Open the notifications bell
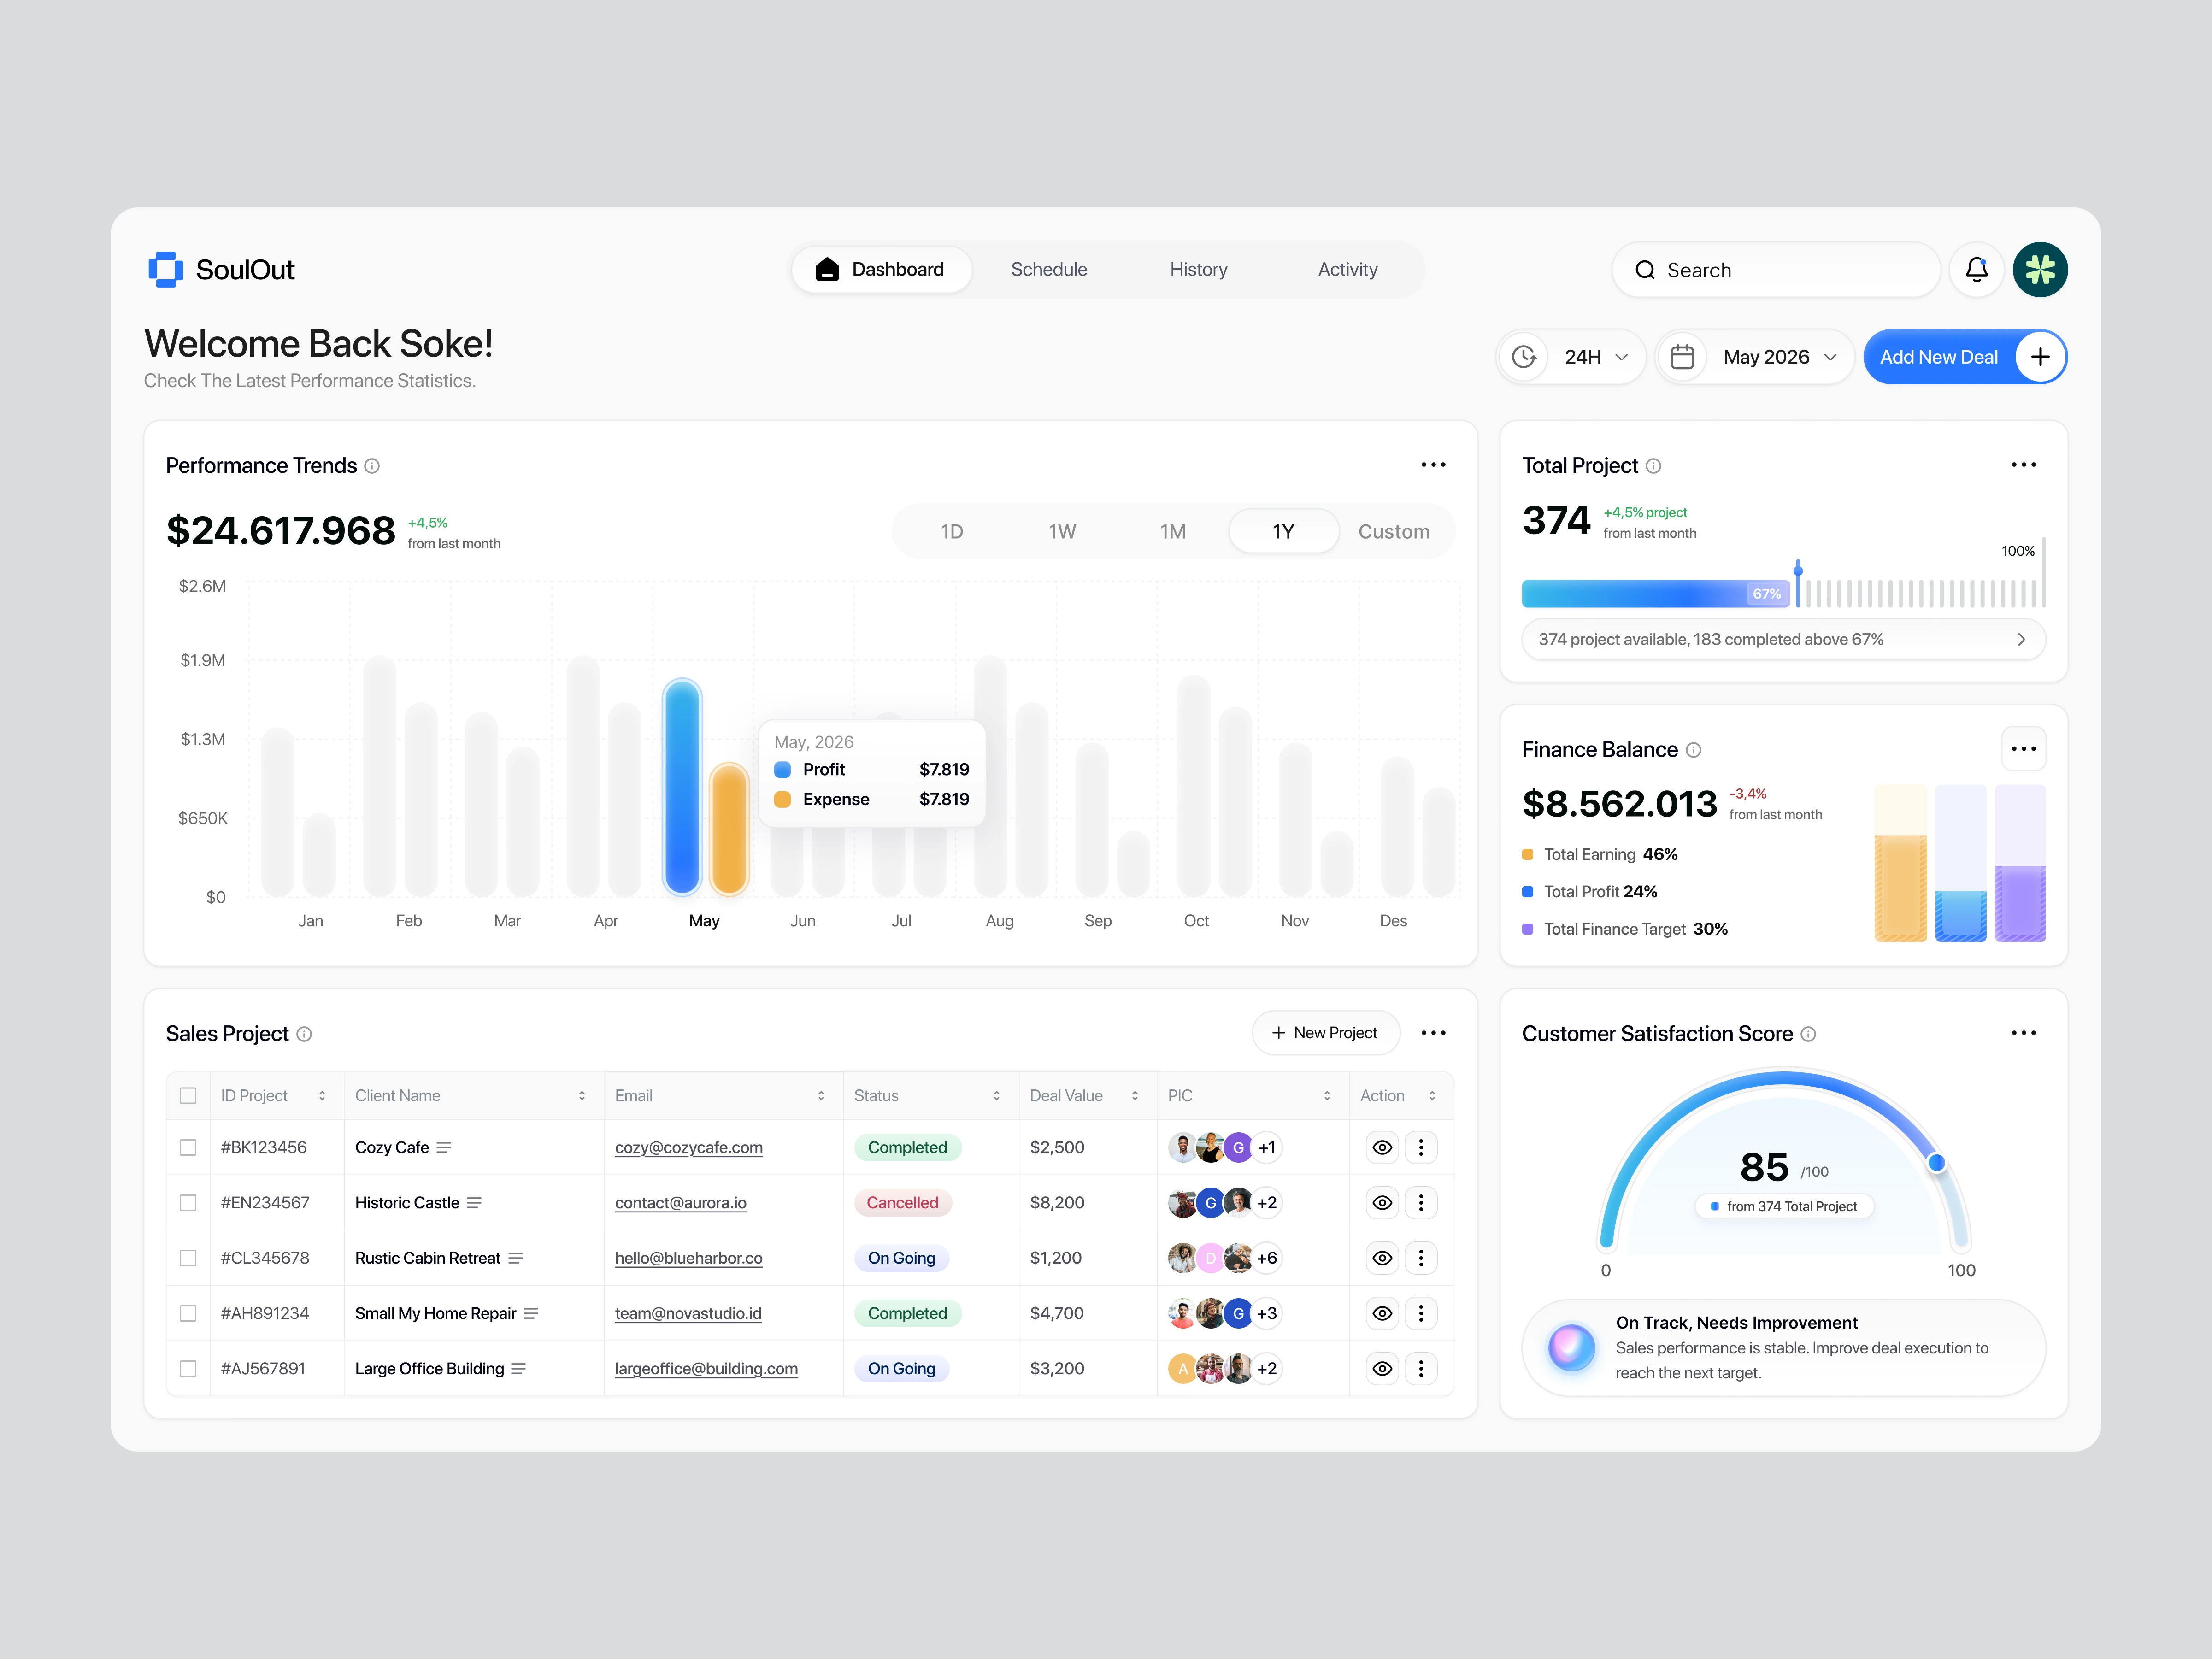The height and width of the screenshot is (1659, 2212). [1976, 270]
